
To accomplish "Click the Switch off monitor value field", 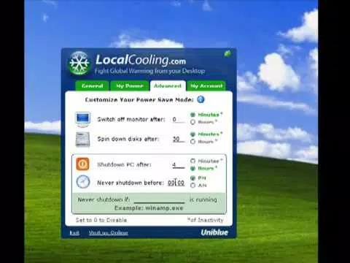I will pos(179,119).
